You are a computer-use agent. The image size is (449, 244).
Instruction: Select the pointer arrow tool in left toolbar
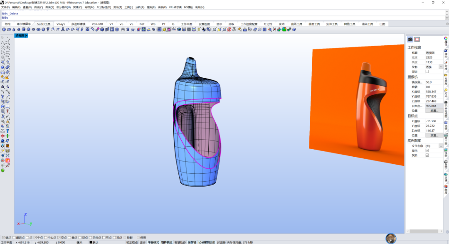2,37
